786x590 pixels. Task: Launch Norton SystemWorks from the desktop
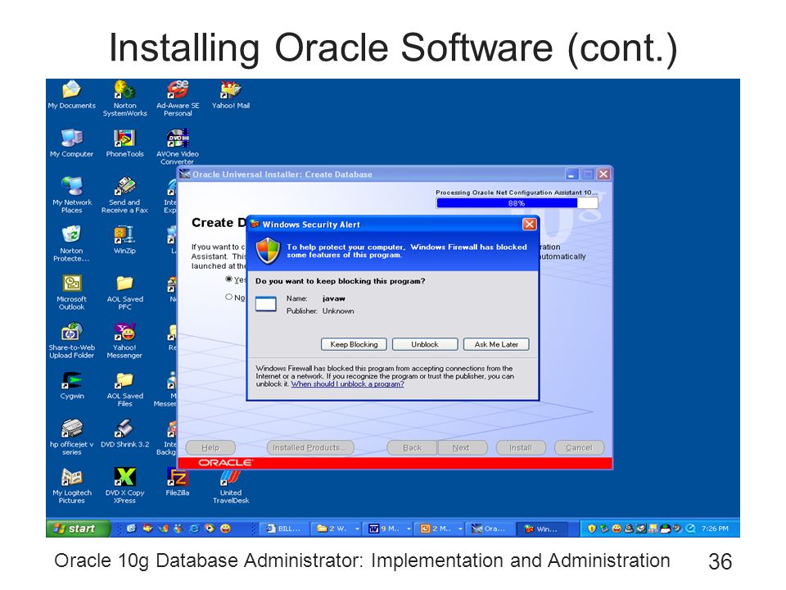pos(124,98)
